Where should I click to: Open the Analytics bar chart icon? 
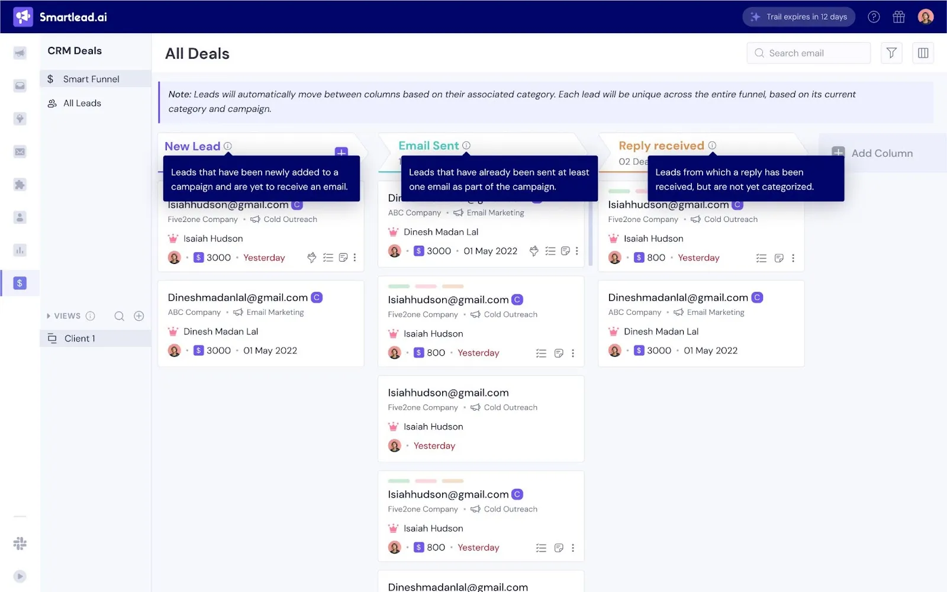tap(20, 250)
